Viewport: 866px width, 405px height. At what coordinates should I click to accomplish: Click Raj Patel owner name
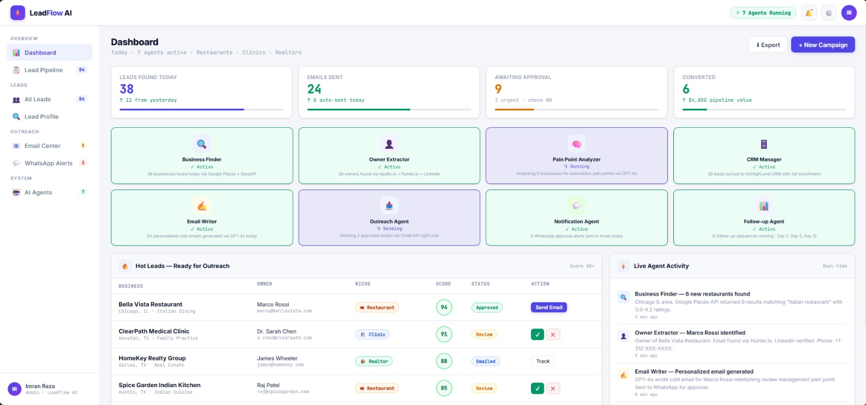point(268,385)
